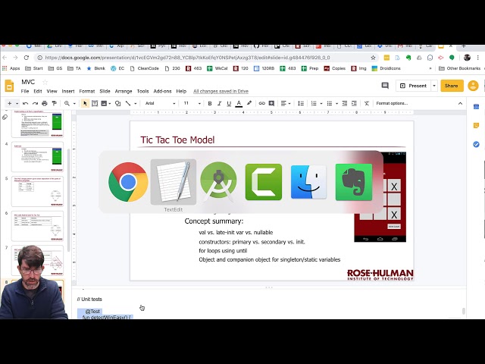Decrease the indent

coord(345,103)
